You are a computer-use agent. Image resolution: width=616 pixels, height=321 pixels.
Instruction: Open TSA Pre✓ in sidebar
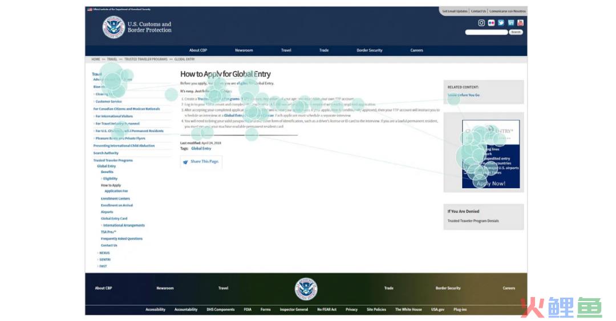click(x=108, y=232)
